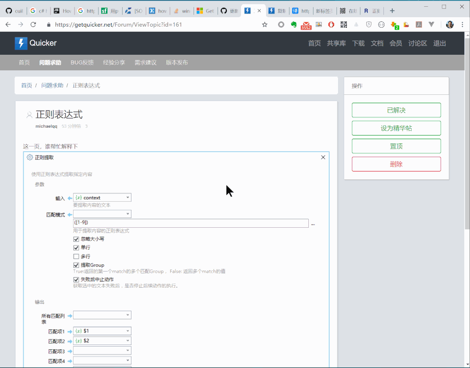Click the user icon next to 正则表达式 title
The width and height of the screenshot is (470, 368).
click(x=29, y=114)
